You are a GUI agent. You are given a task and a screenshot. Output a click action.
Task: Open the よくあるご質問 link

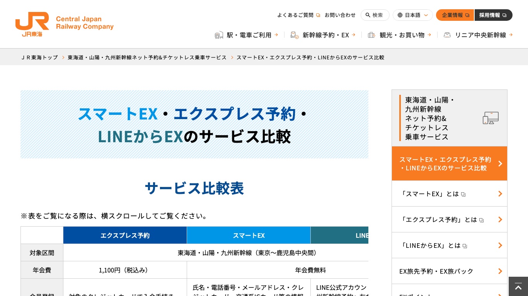[298, 15]
